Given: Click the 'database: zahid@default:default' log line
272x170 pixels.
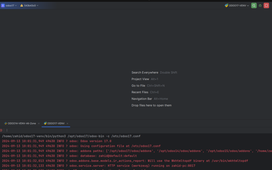Looking at the screenshot, I should click(69, 156).
